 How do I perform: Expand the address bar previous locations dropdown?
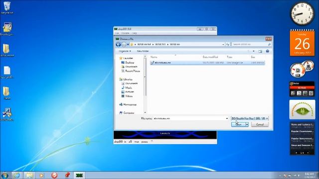click(x=223, y=44)
